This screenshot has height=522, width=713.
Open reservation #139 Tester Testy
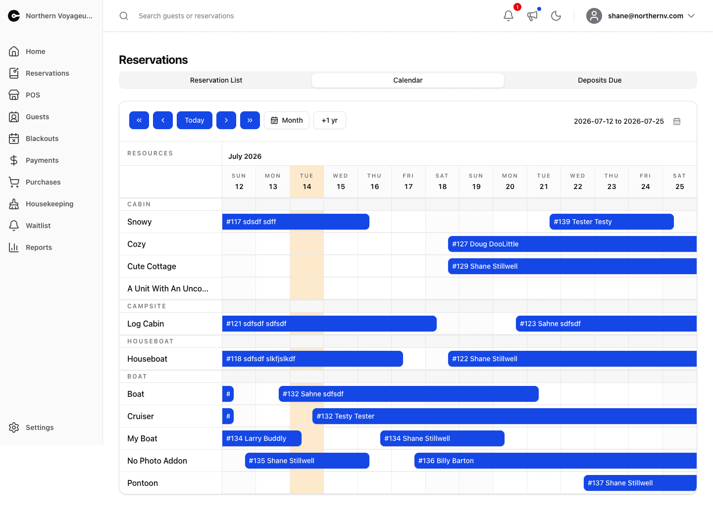click(x=611, y=222)
